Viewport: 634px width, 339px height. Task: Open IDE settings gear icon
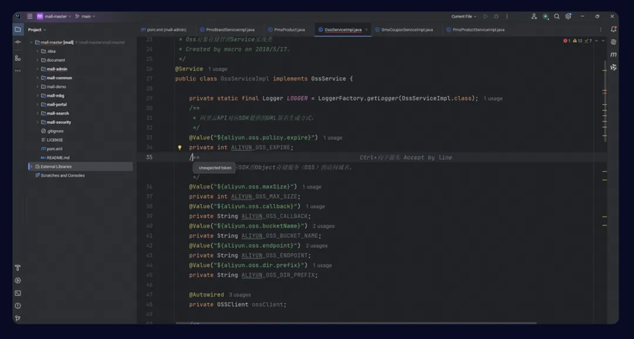(569, 16)
